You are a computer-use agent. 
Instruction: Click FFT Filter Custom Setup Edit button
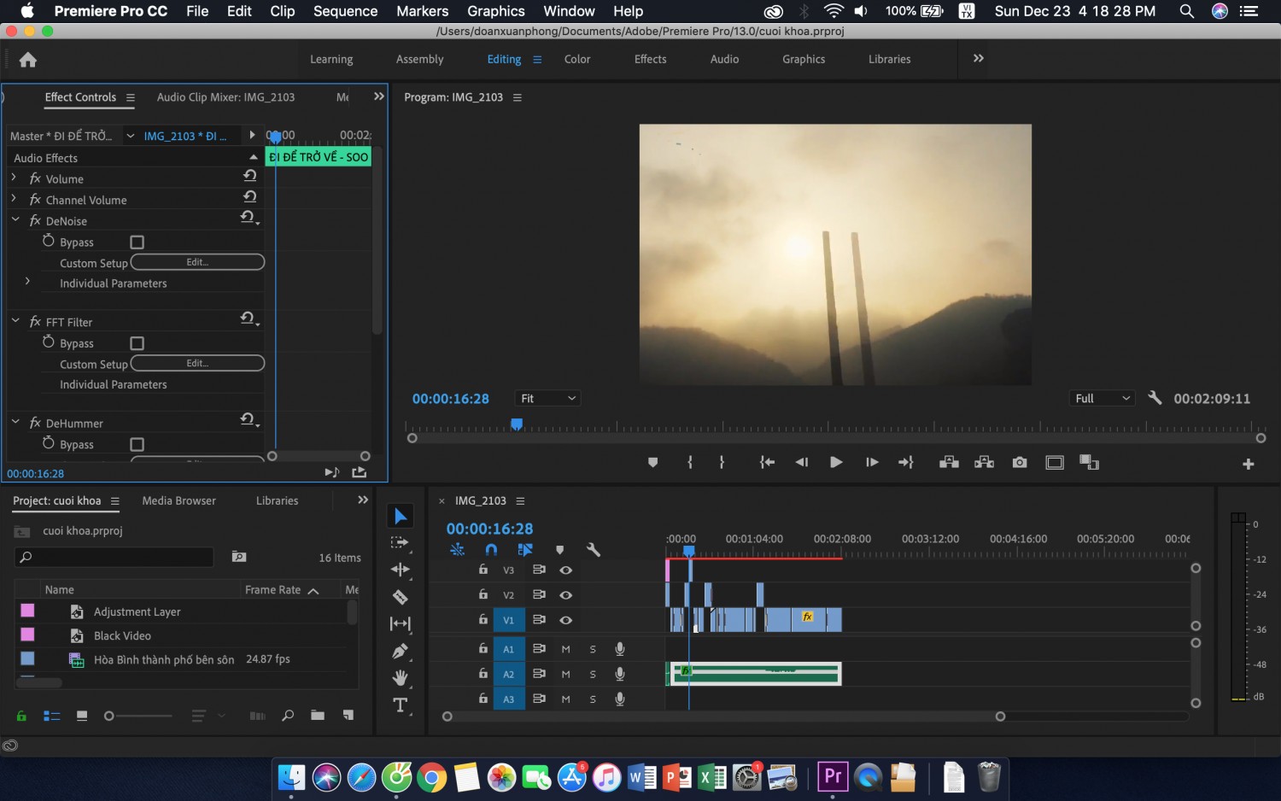coord(197,364)
